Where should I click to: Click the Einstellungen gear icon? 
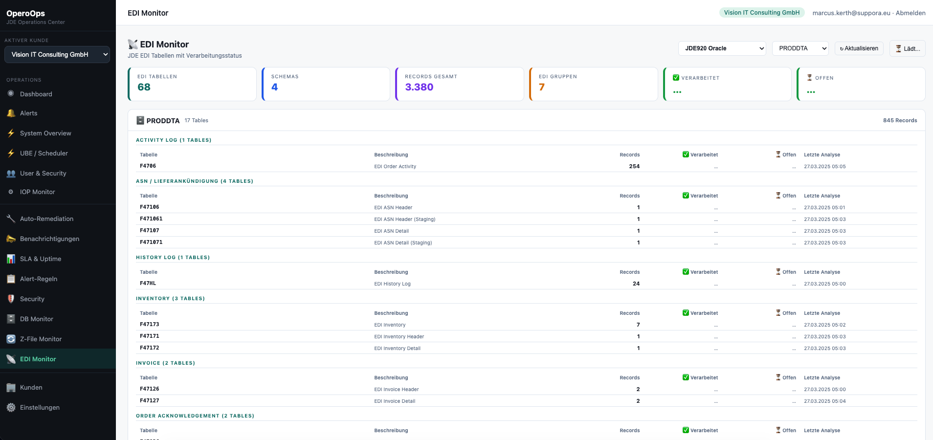(11, 408)
